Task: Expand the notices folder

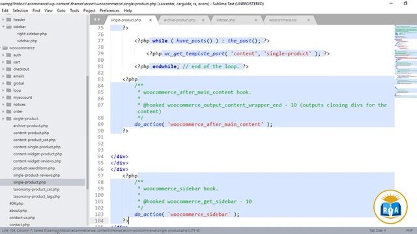Action: pos(3,105)
